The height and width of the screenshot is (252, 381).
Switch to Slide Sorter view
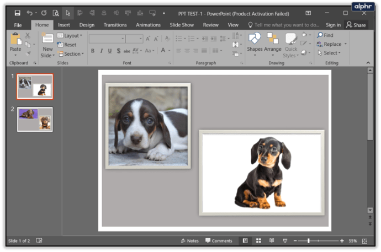point(258,241)
